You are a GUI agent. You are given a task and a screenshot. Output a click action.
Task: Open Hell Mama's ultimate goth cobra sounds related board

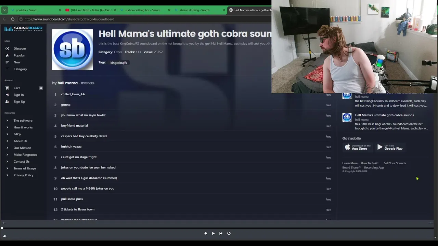(384, 115)
